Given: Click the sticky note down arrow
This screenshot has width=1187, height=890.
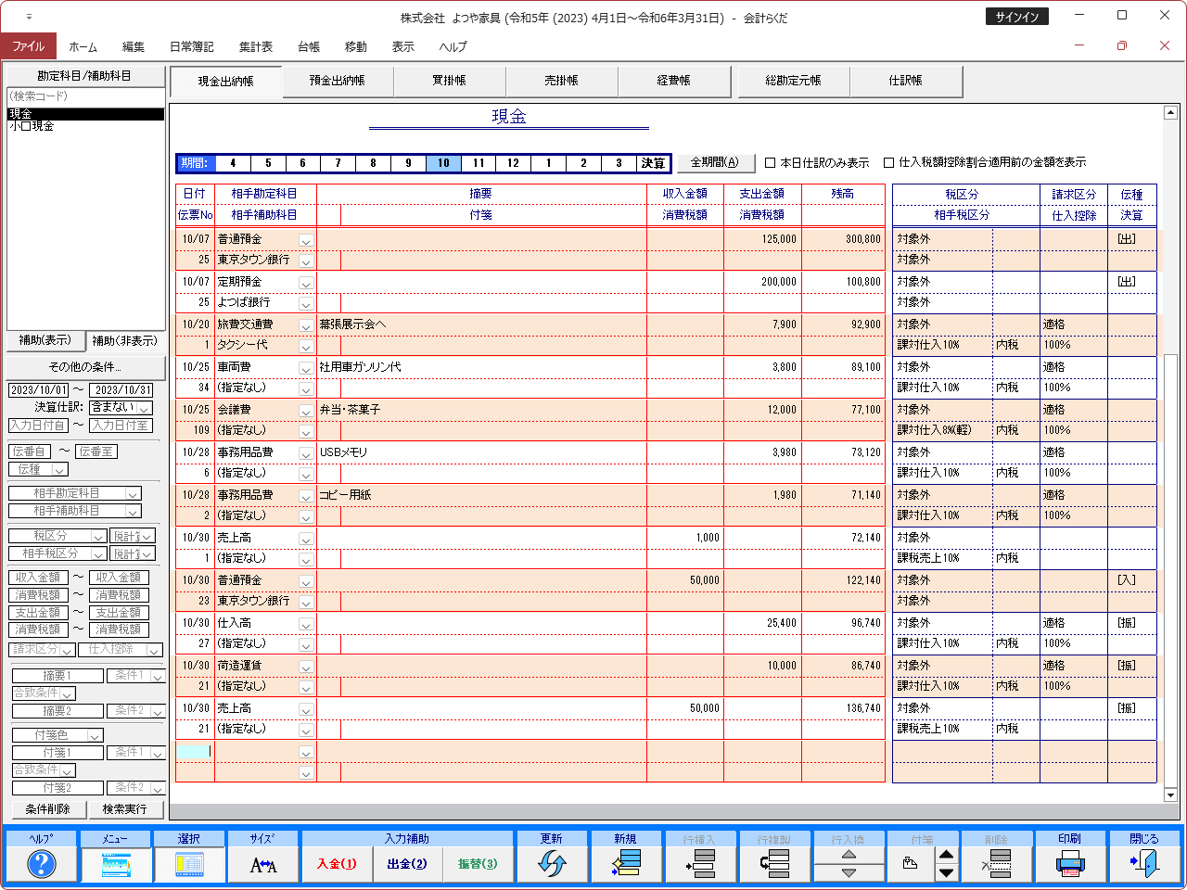Looking at the screenshot, I should click(x=946, y=872).
